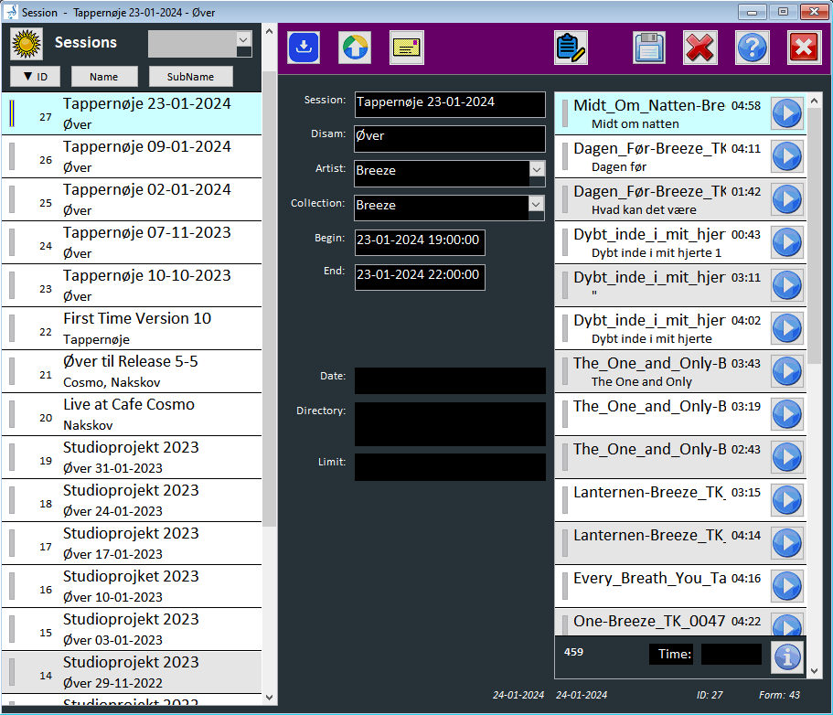Sort sessions by the SubName button
The height and width of the screenshot is (715, 833).
coord(191,77)
